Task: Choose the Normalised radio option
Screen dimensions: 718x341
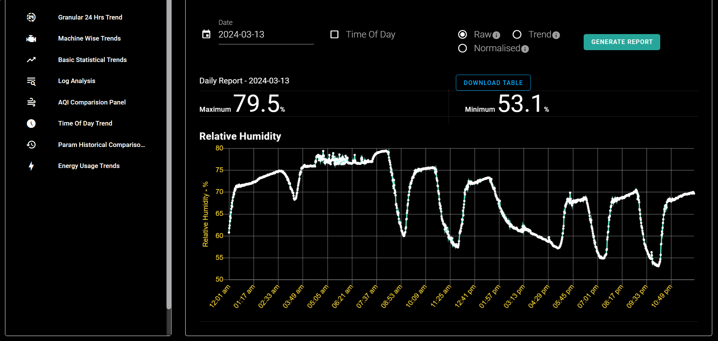Action: (462, 48)
